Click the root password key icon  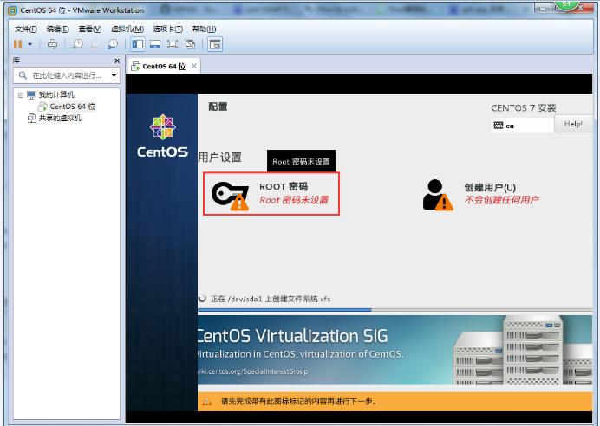point(230,195)
